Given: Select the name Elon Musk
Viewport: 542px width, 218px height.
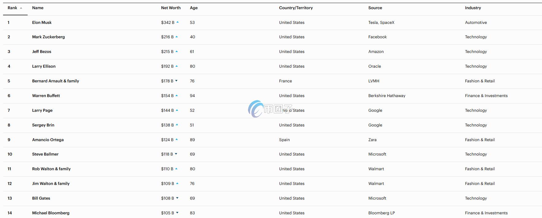Looking at the screenshot, I should point(42,22).
